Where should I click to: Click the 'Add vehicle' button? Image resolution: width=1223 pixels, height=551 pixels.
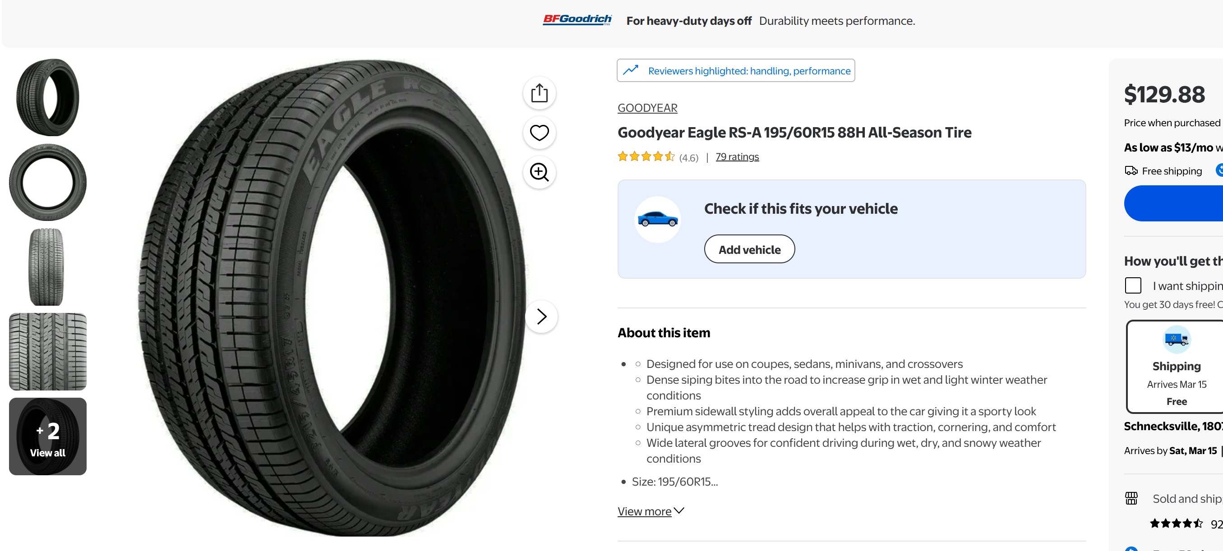click(x=749, y=249)
